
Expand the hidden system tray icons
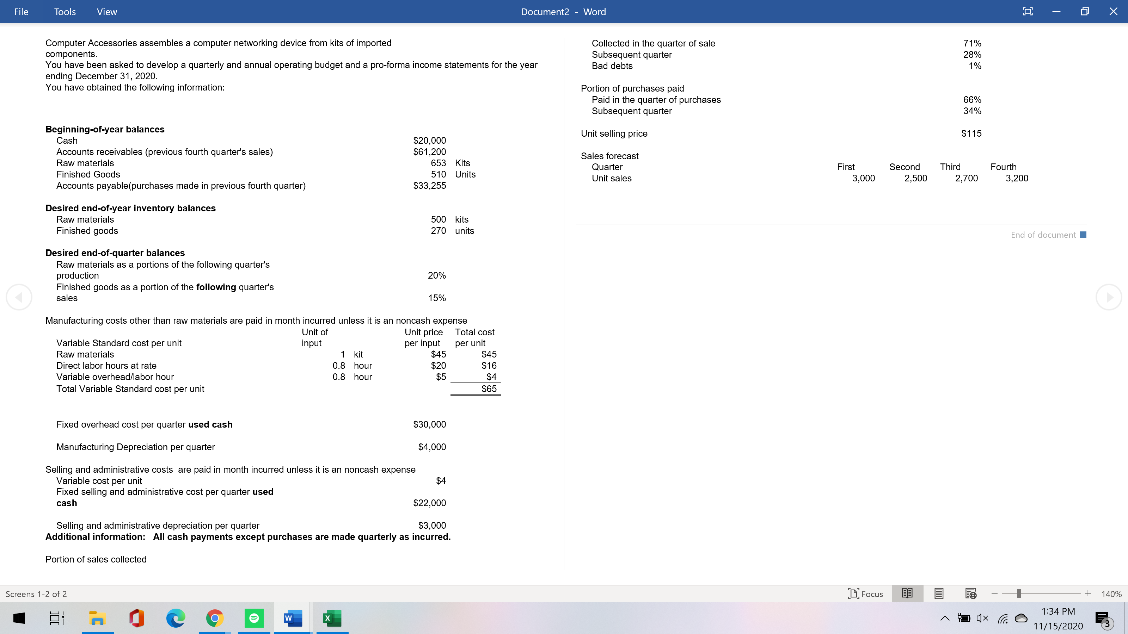point(945,618)
